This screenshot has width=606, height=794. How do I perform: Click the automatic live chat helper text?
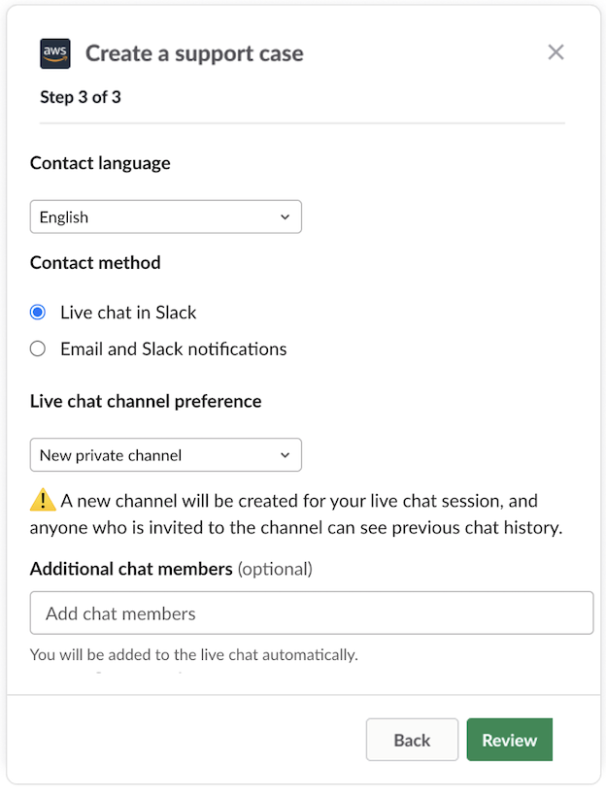pyautogui.click(x=193, y=654)
